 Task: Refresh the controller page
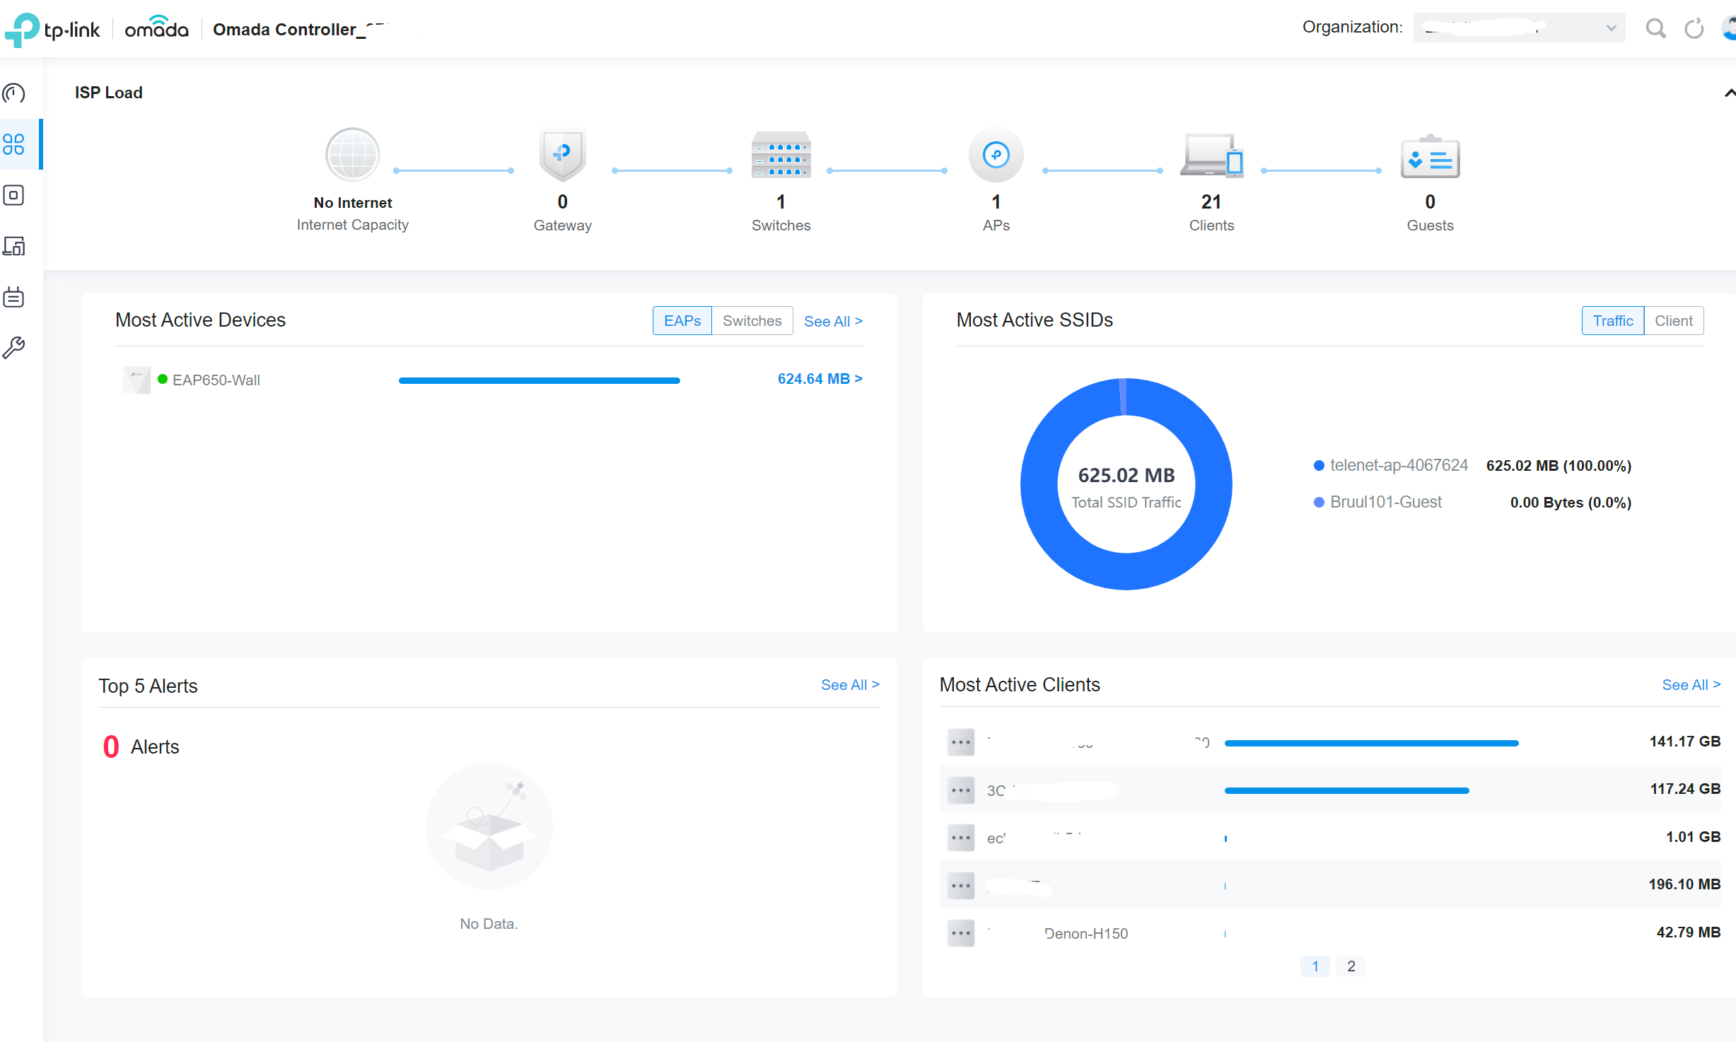pyautogui.click(x=1694, y=29)
